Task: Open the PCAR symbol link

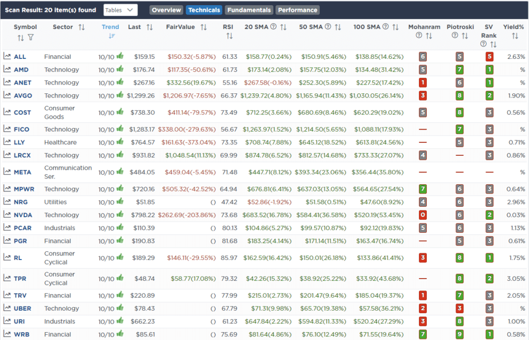Action: pyautogui.click(x=23, y=228)
